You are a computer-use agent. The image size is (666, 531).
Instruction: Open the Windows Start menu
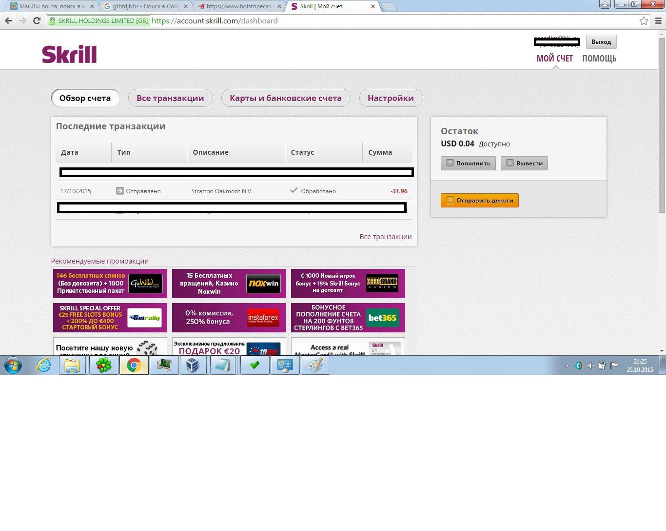click(13, 365)
